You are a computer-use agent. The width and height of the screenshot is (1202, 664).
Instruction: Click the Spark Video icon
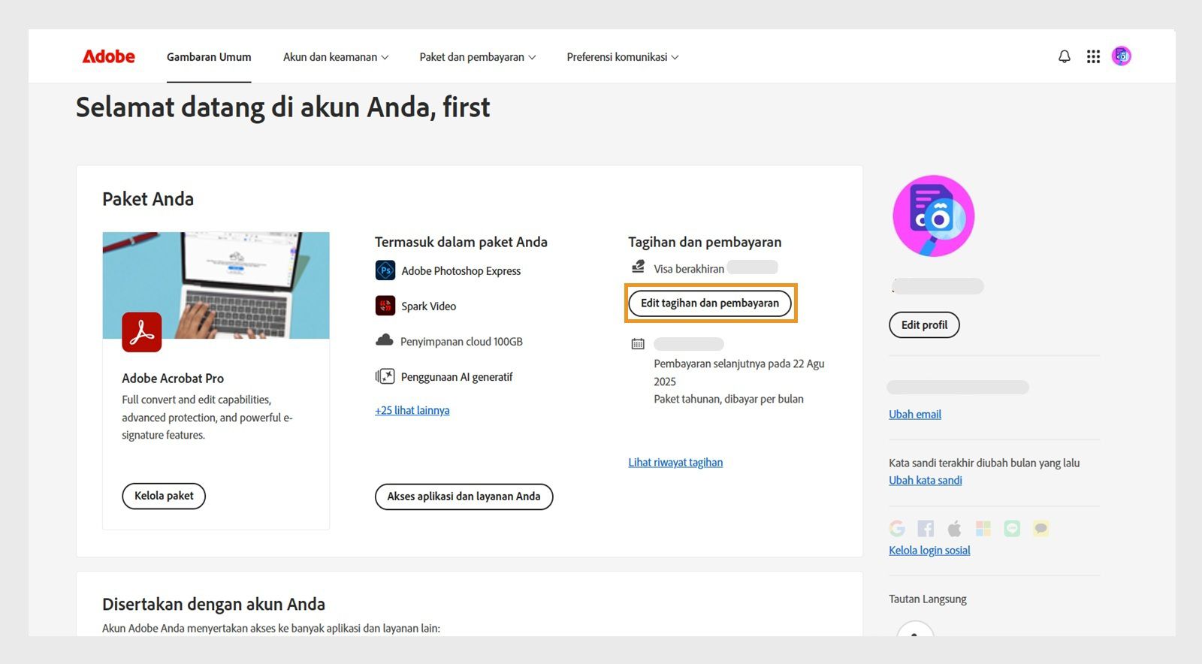[x=385, y=306]
